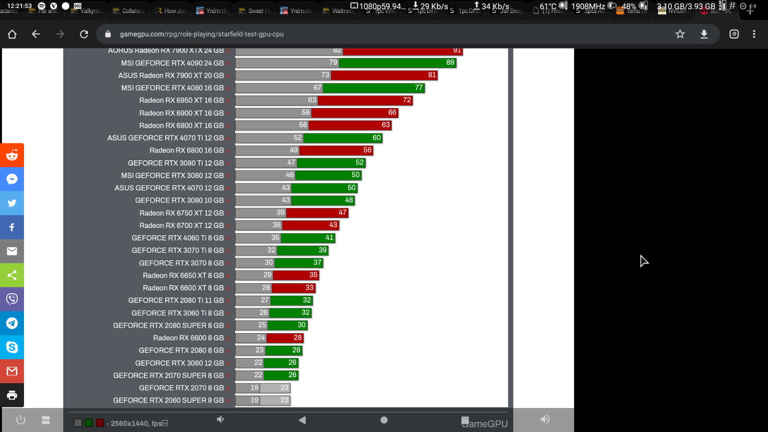Click GEFORCE RTX 3060 12 GB label
This screenshot has width=768, height=432.
[x=180, y=363]
